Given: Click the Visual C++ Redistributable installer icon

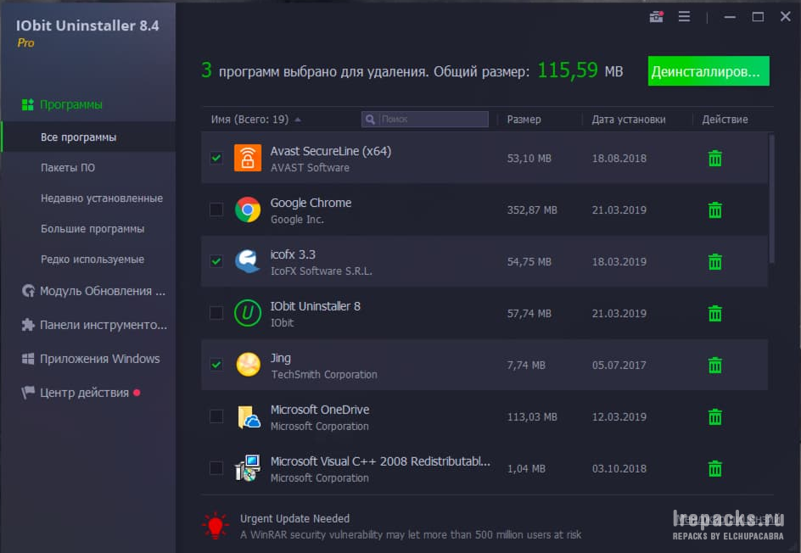Looking at the screenshot, I should [x=248, y=468].
